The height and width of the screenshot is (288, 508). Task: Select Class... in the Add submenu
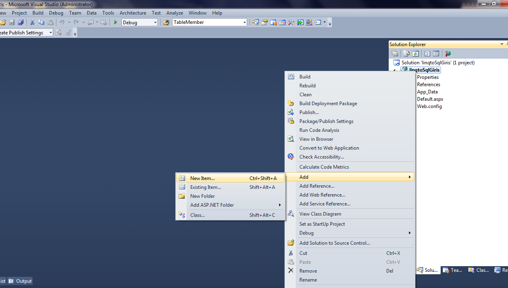(x=230, y=215)
